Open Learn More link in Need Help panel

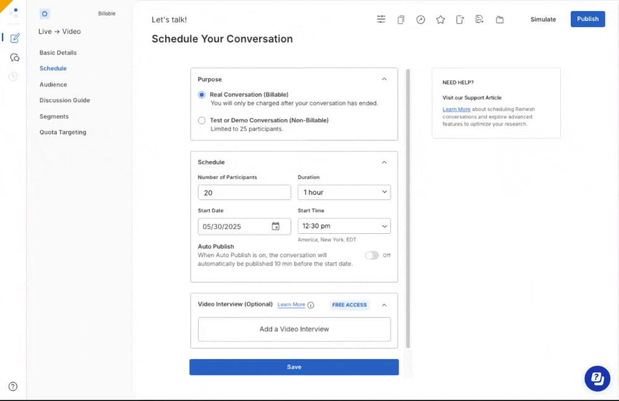(x=456, y=110)
